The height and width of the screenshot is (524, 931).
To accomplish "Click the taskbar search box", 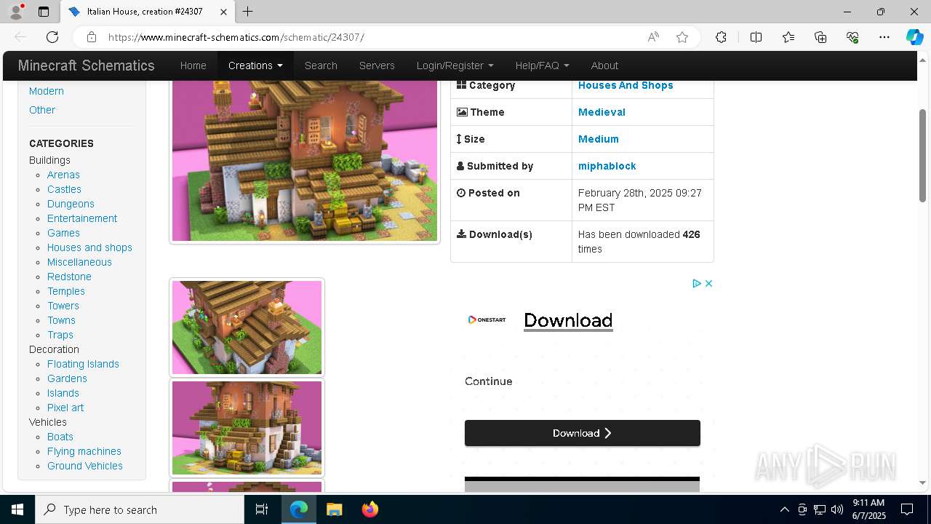I will pos(140,509).
